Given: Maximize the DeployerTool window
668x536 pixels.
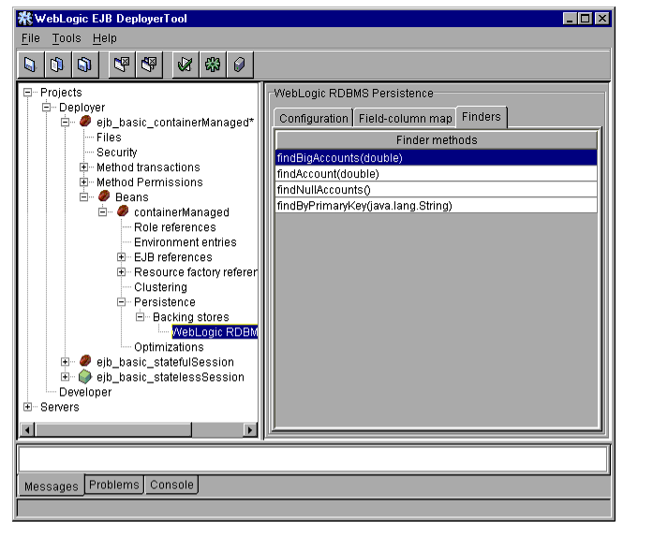Looking at the screenshot, I should [x=586, y=19].
